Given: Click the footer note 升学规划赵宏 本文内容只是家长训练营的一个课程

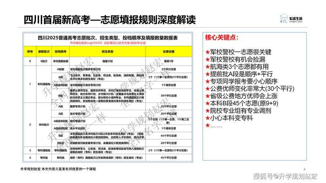Looking at the screenshot, I should point(58,169).
